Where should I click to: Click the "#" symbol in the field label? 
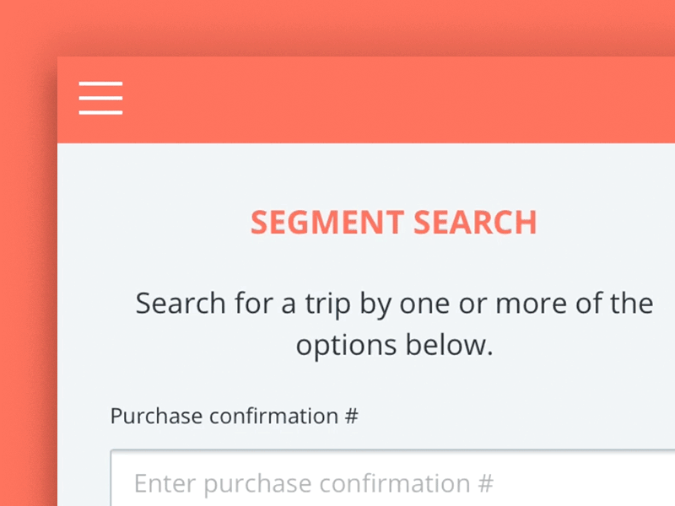(x=351, y=416)
